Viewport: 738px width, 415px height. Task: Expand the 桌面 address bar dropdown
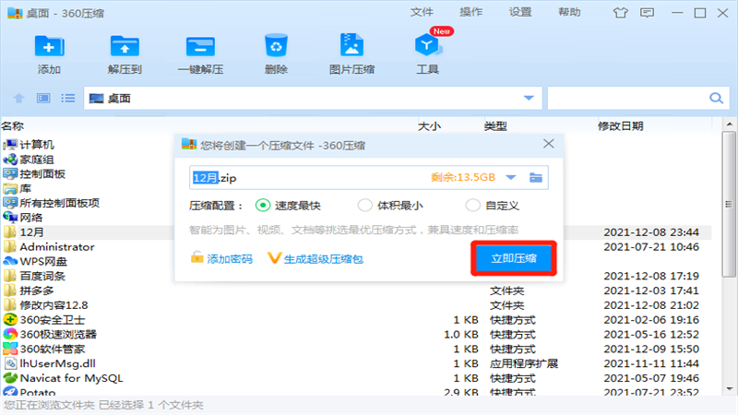(529, 98)
